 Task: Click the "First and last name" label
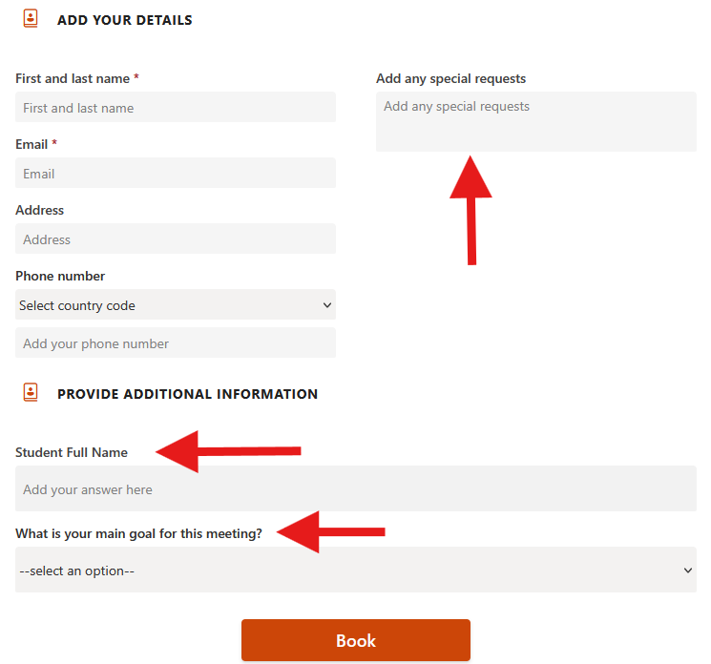coord(73,79)
